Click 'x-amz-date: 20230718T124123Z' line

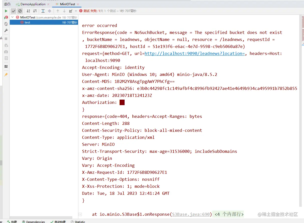click(x=117, y=95)
